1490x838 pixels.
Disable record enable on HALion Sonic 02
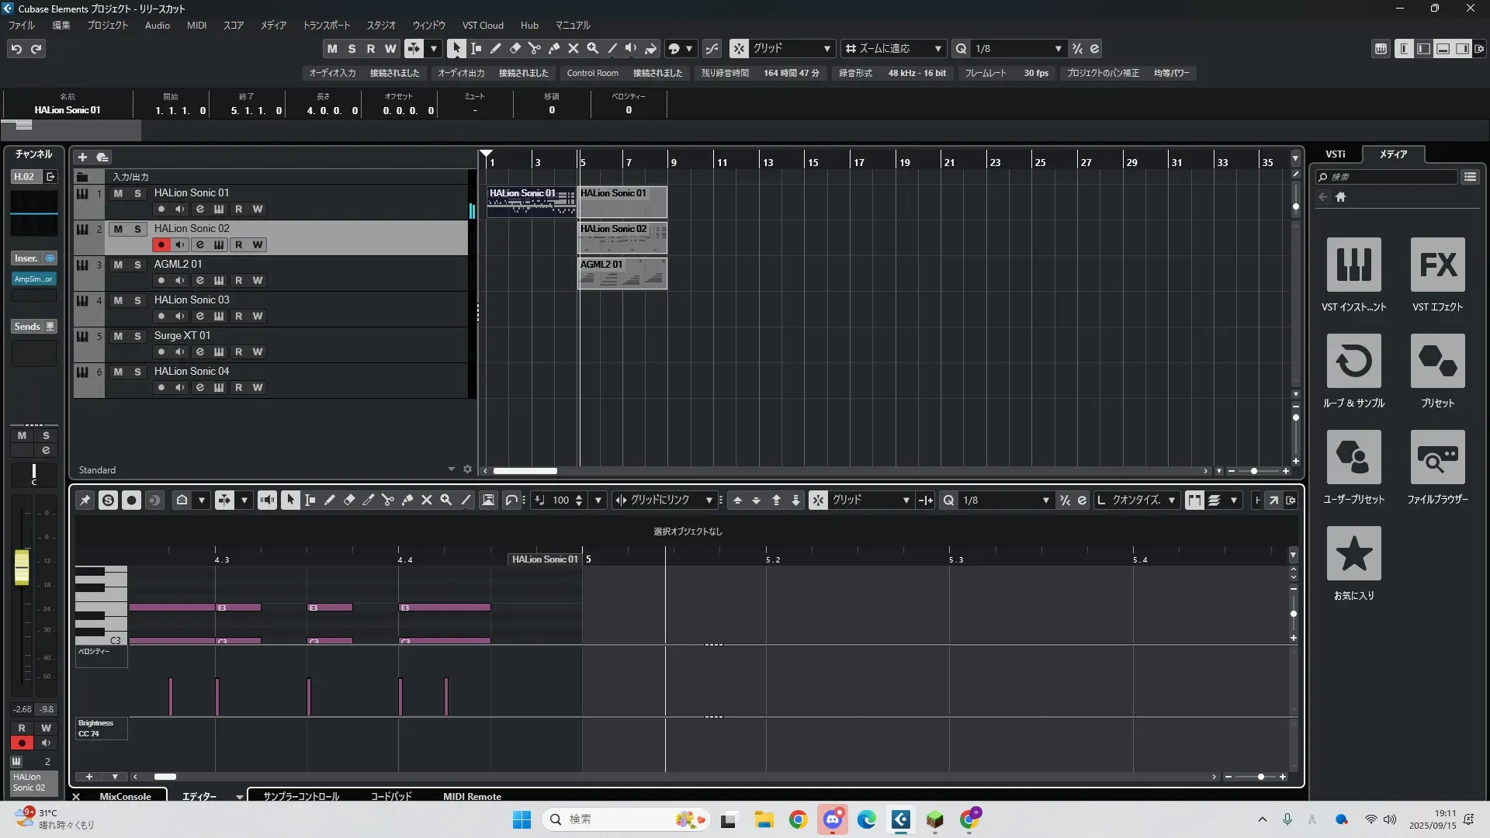pyautogui.click(x=161, y=244)
